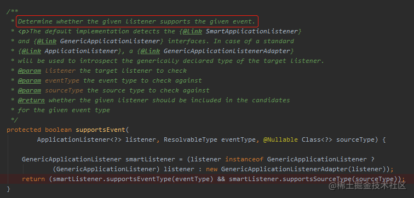Click the sourceType param name in the Javadoc
Image resolution: width=414 pixels, height=198 pixels.
pos(64,91)
